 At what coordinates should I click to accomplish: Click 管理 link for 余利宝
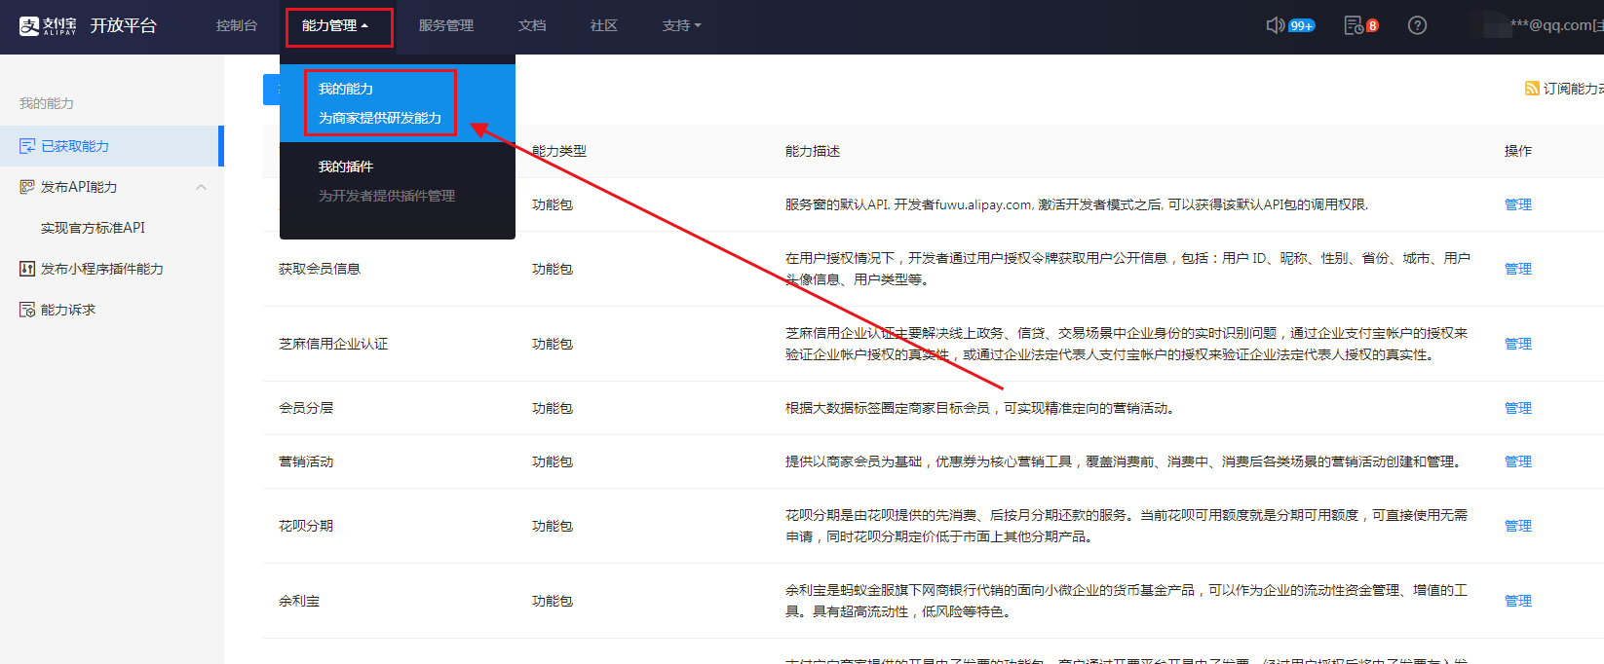(x=1518, y=601)
